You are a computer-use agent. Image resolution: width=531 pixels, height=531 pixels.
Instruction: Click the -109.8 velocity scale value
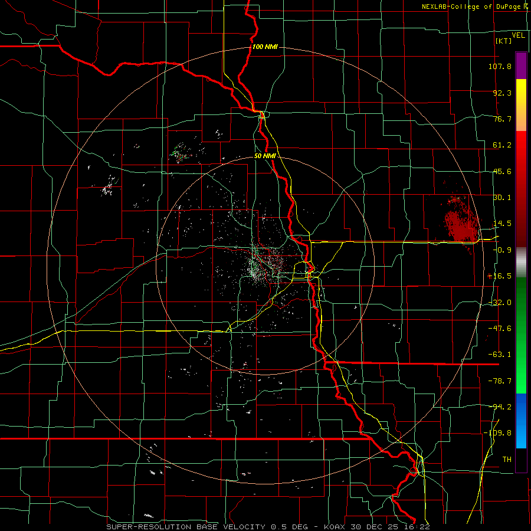point(497,433)
